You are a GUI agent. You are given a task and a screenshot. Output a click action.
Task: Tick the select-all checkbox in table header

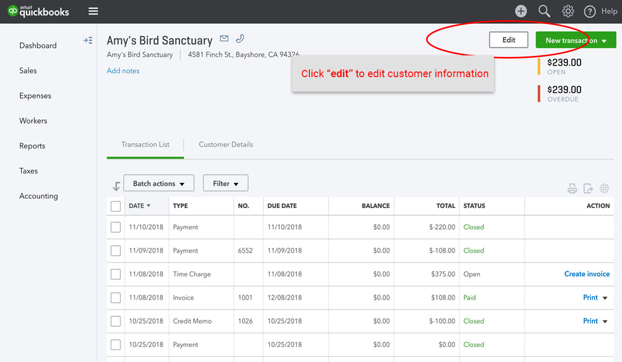pyautogui.click(x=116, y=206)
